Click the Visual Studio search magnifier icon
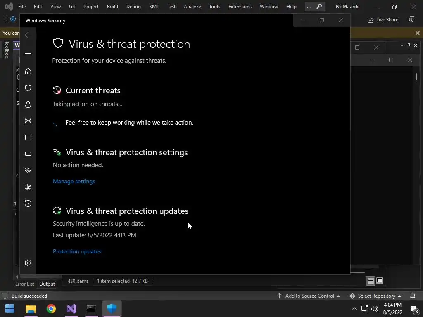Screen dimensions: 423x317 point(319,6)
